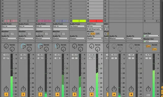Click the pan knob on track 4

57,89
